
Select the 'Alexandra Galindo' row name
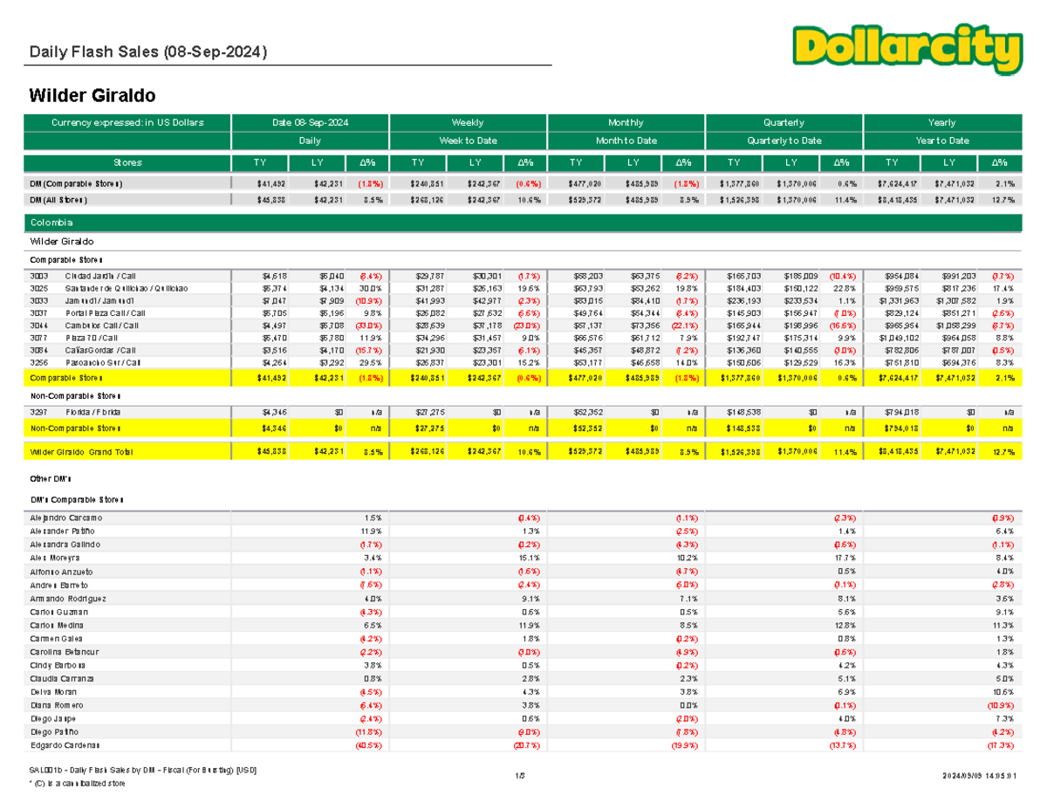point(65,544)
